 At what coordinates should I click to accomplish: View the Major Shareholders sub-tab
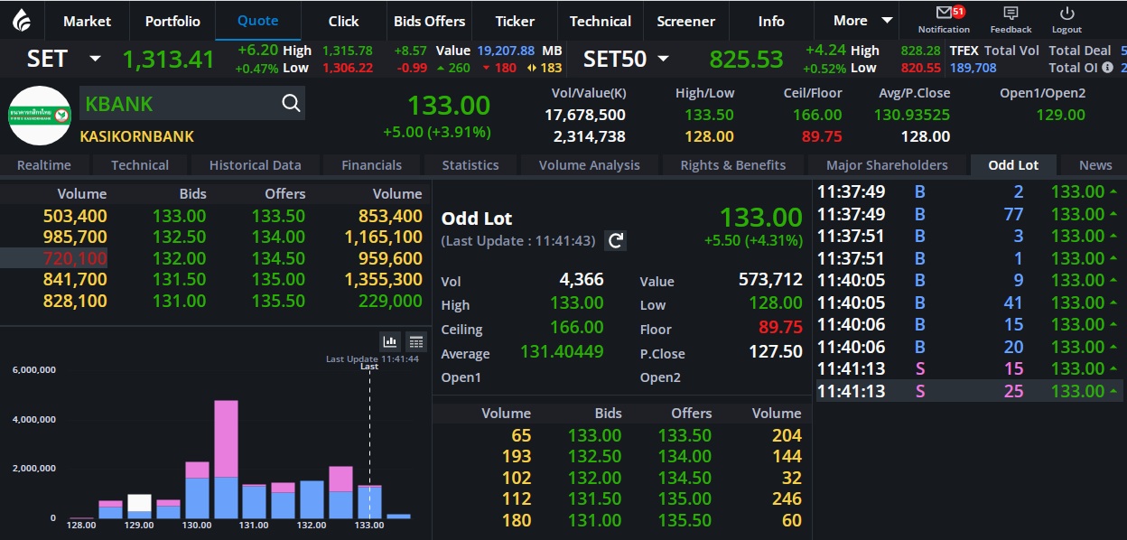coord(887,165)
